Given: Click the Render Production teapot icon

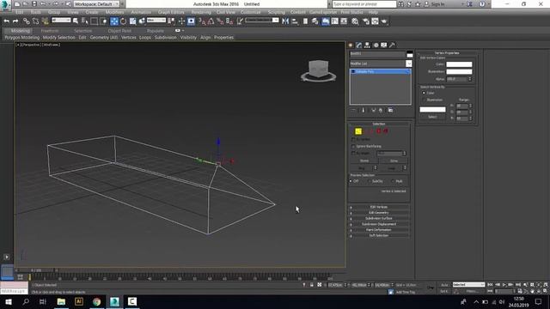Looking at the screenshot, I should 384,21.
